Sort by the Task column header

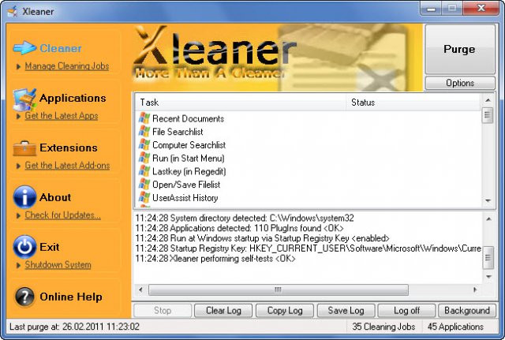click(x=240, y=103)
